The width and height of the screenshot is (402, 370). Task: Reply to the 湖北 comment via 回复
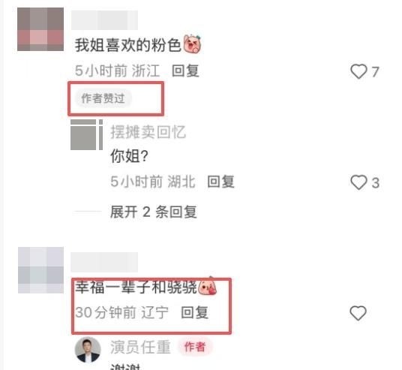(x=220, y=182)
